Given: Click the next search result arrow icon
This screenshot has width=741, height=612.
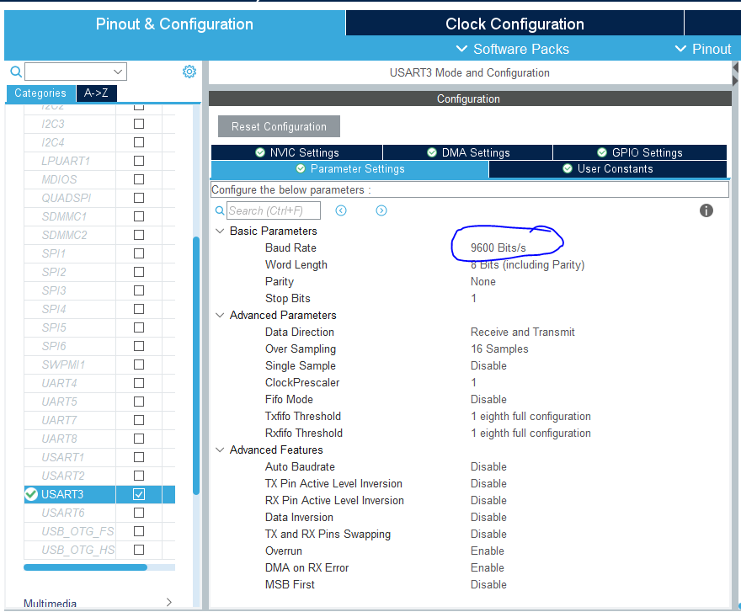Looking at the screenshot, I should pos(381,210).
